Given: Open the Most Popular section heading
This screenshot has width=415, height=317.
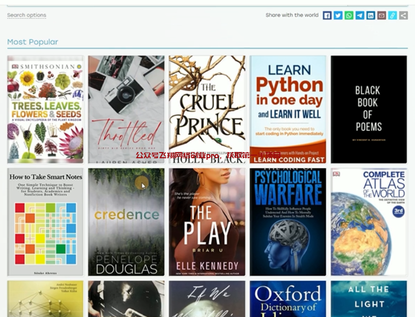Looking at the screenshot, I should pos(33,42).
